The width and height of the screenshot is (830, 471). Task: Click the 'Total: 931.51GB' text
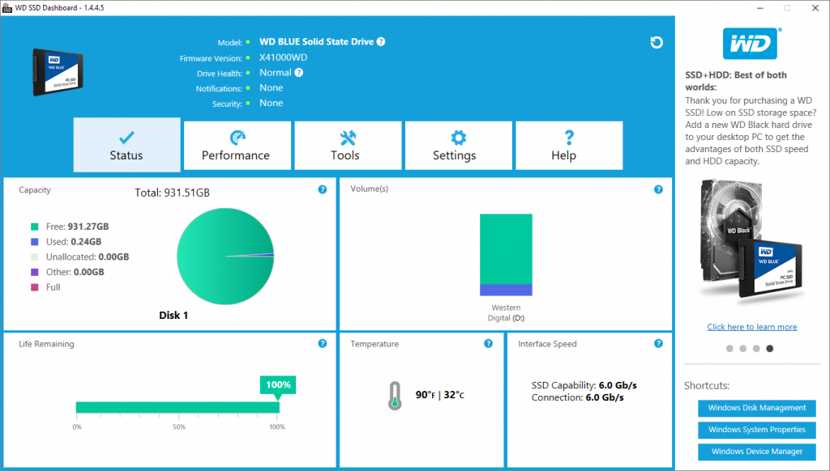click(172, 193)
